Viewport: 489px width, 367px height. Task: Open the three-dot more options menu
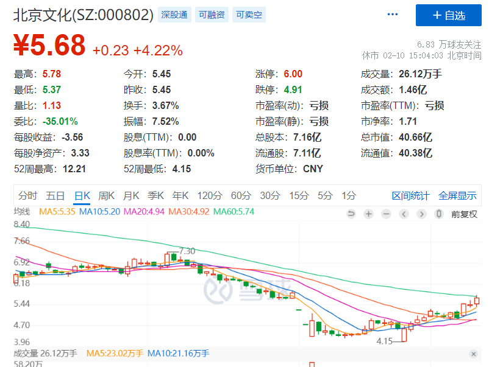(392, 15)
